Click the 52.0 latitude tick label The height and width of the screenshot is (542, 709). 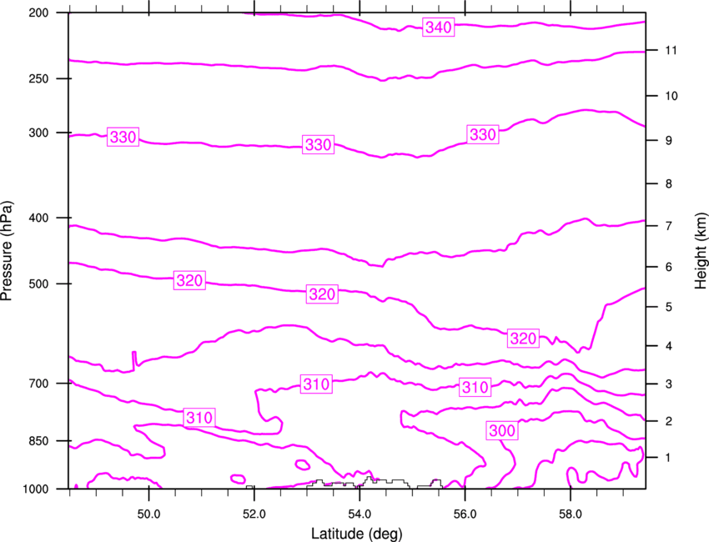point(254,514)
